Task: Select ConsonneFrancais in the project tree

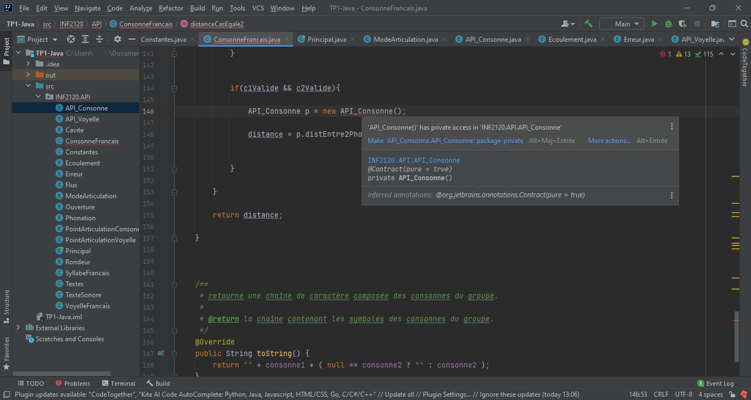Action: point(92,141)
